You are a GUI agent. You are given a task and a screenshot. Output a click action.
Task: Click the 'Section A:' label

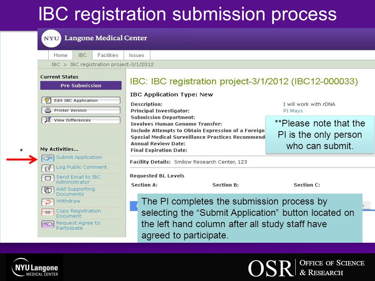pos(144,185)
